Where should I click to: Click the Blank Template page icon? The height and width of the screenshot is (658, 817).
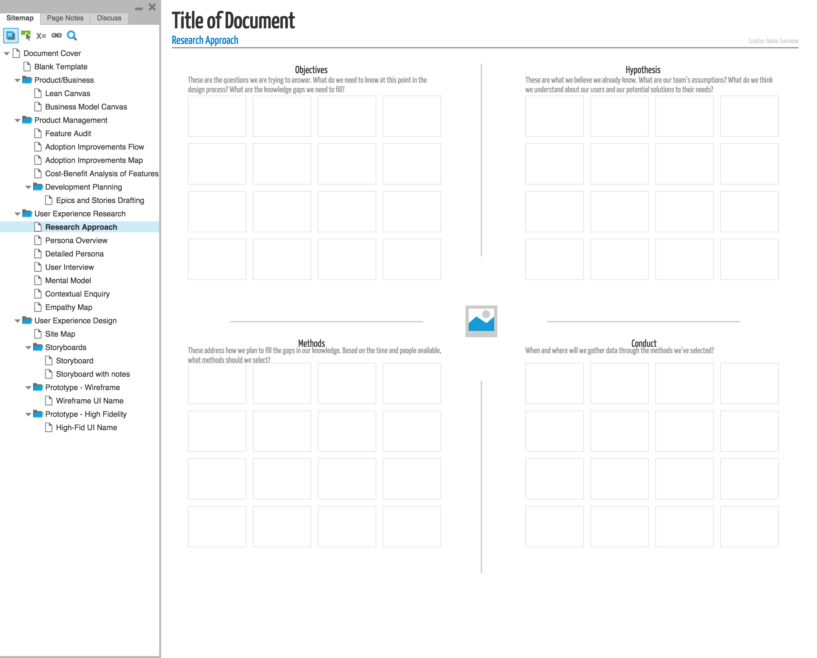click(27, 66)
